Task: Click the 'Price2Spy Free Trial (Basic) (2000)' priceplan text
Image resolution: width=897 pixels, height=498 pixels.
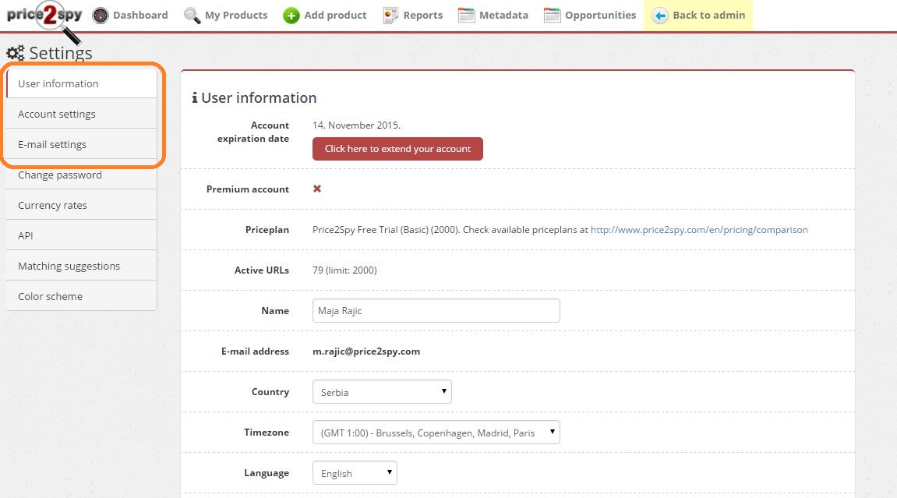Action: pyautogui.click(x=386, y=230)
